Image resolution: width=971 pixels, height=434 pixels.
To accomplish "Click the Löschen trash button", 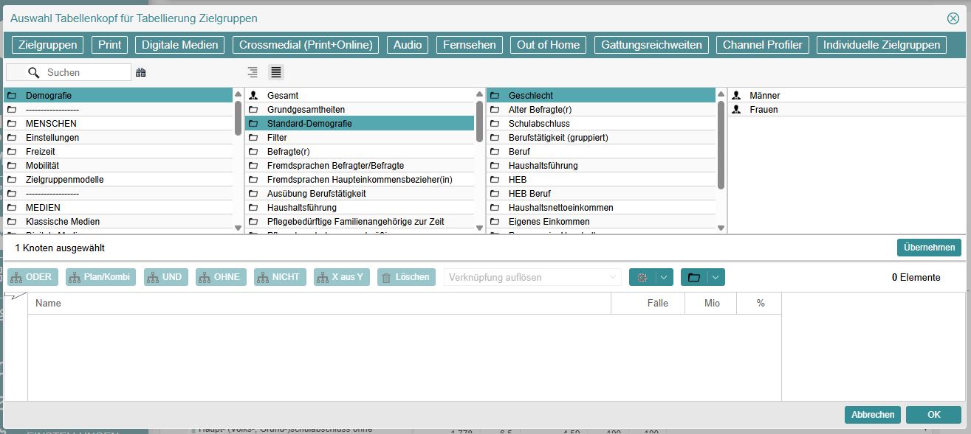I will pos(405,277).
